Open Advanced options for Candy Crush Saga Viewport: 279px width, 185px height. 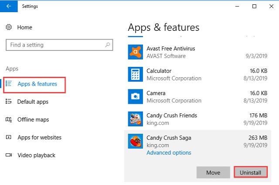click(169, 152)
